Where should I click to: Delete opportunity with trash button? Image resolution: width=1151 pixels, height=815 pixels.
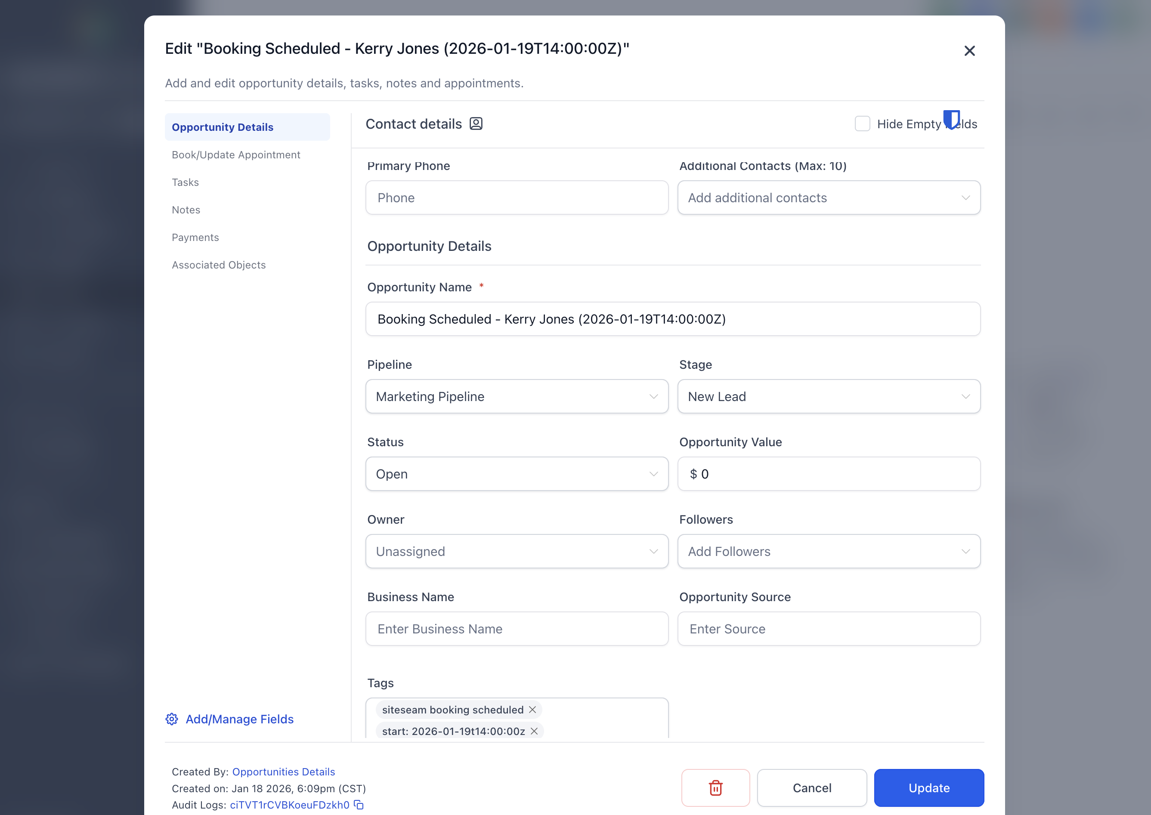pos(715,787)
